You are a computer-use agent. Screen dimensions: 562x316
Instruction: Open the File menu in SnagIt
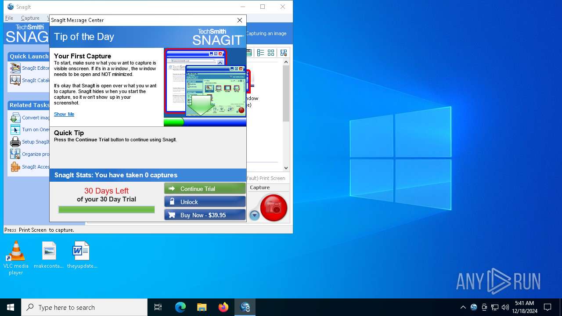9,18
